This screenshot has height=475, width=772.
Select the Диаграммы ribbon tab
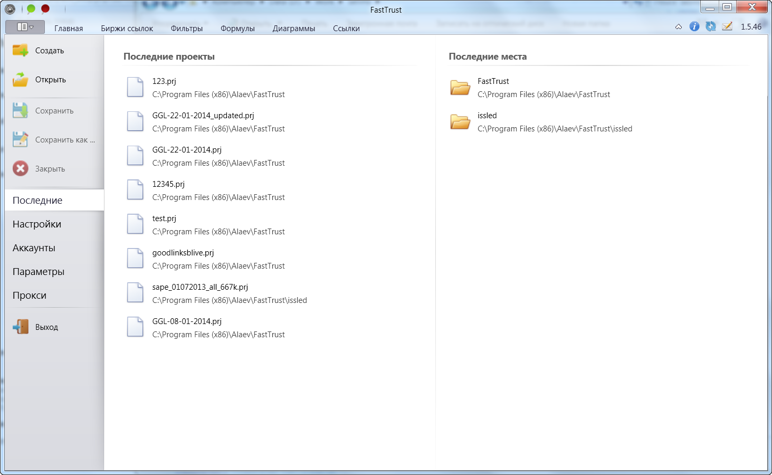[x=293, y=28]
